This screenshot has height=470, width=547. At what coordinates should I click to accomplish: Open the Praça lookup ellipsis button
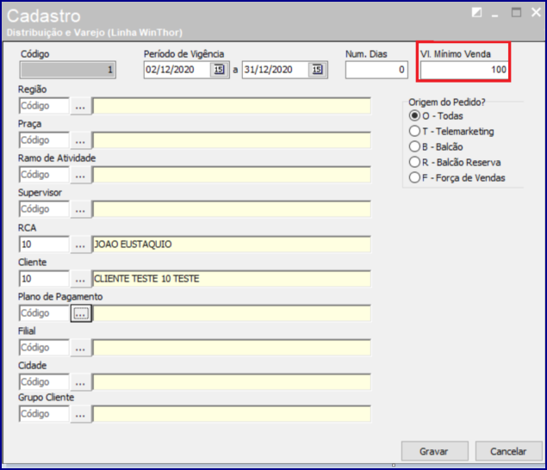81,140
